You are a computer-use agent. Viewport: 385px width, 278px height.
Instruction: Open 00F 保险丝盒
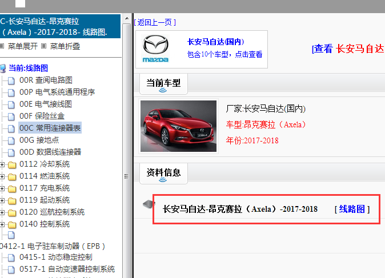coord(42,116)
